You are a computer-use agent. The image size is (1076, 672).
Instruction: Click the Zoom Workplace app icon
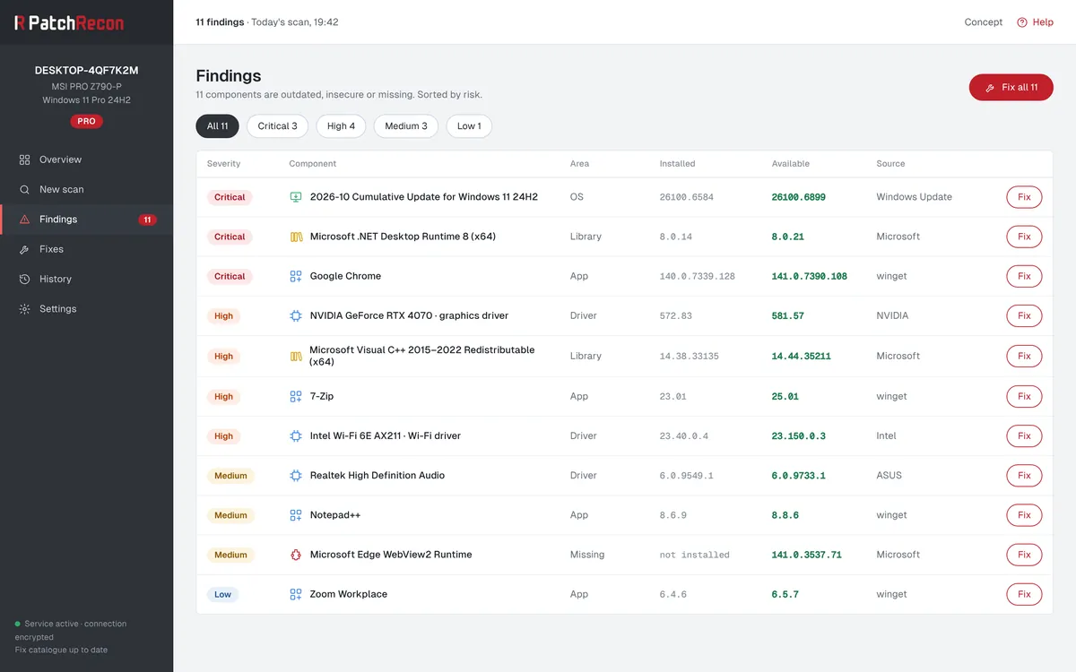(x=296, y=594)
